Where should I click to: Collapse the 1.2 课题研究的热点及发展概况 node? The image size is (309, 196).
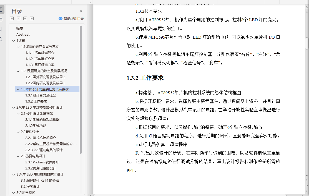click(x=18, y=71)
